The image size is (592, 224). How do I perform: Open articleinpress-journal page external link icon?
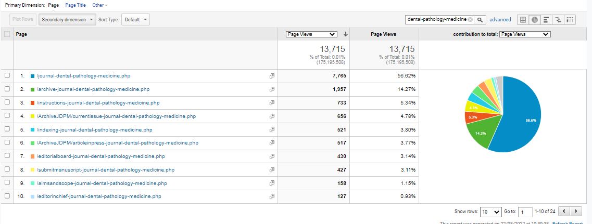pyautogui.click(x=272, y=143)
